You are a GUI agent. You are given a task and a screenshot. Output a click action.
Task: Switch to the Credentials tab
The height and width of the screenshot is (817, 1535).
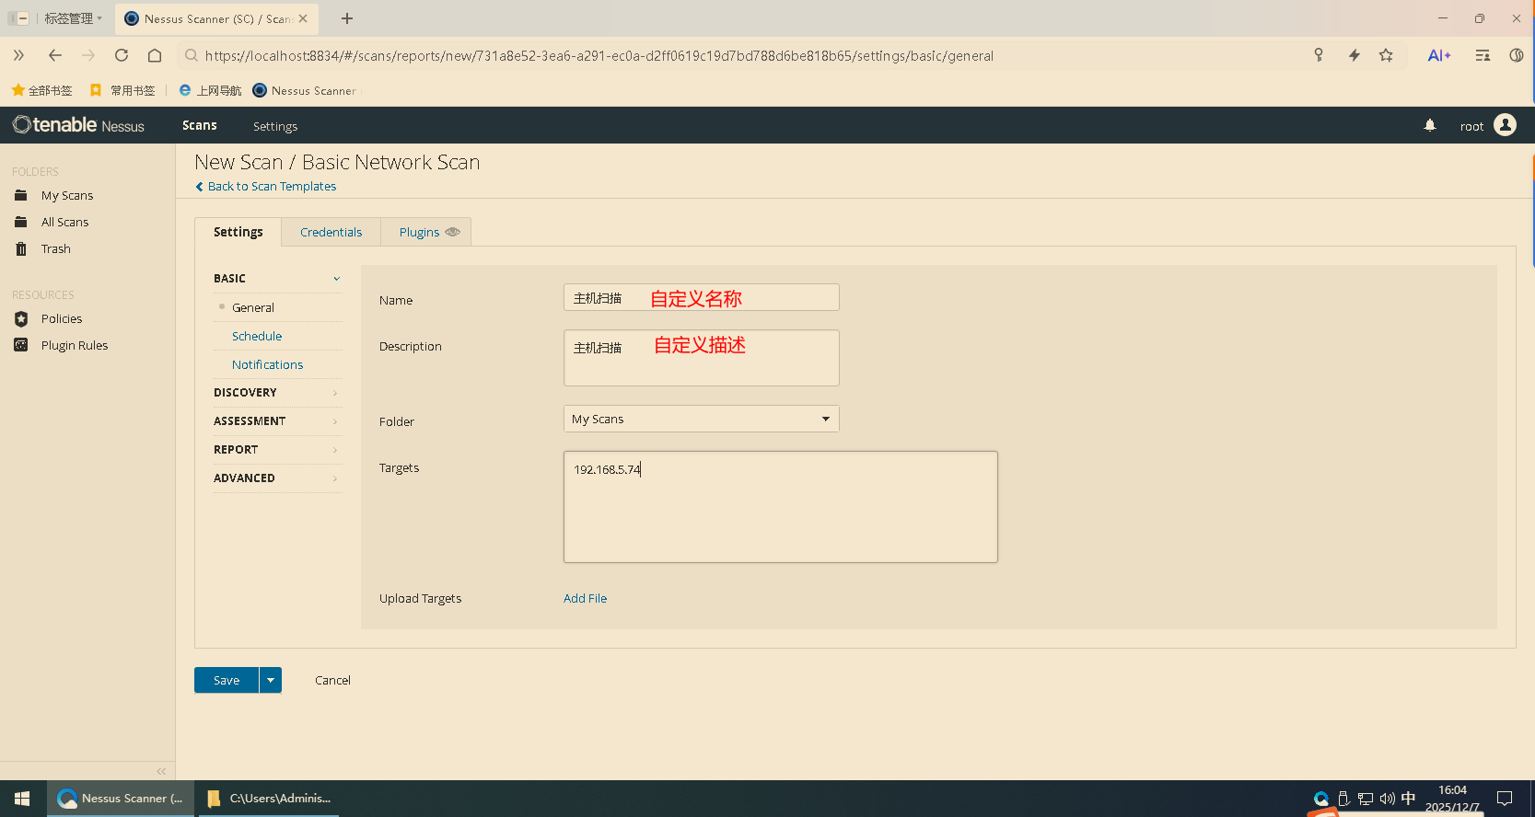tap(331, 232)
